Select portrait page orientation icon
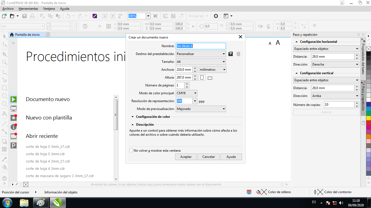This screenshot has width=371, height=208. (202, 78)
